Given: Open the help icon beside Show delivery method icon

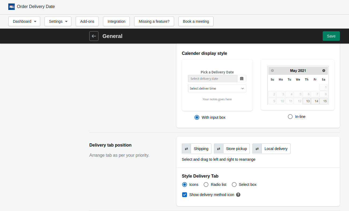Looking at the screenshot, I should point(238,195).
